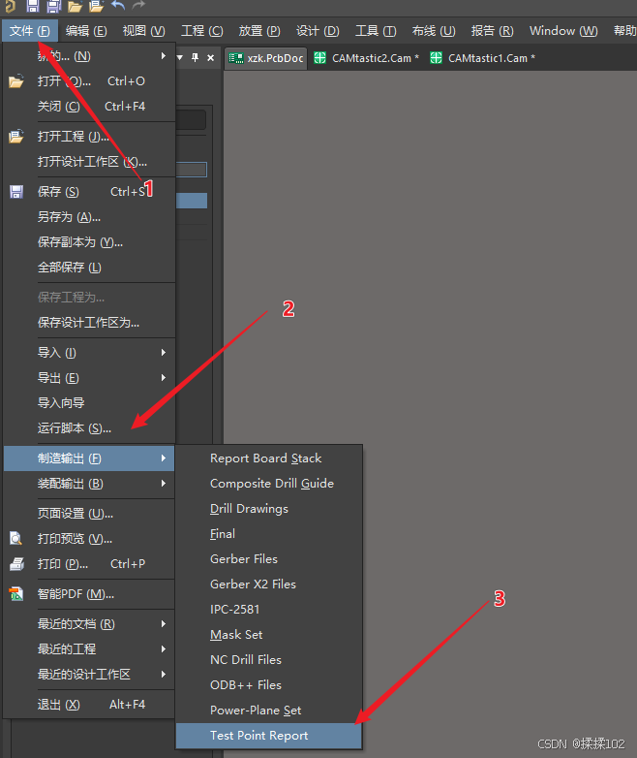Click the search field in side panel

click(x=191, y=120)
